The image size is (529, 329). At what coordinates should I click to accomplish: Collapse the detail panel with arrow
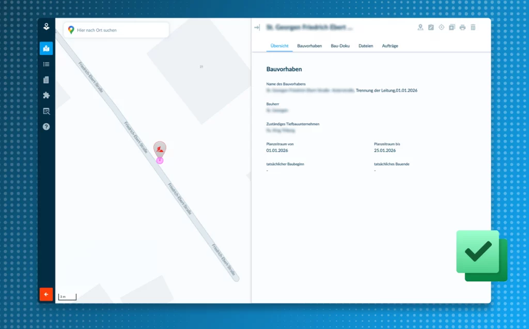coord(257,27)
